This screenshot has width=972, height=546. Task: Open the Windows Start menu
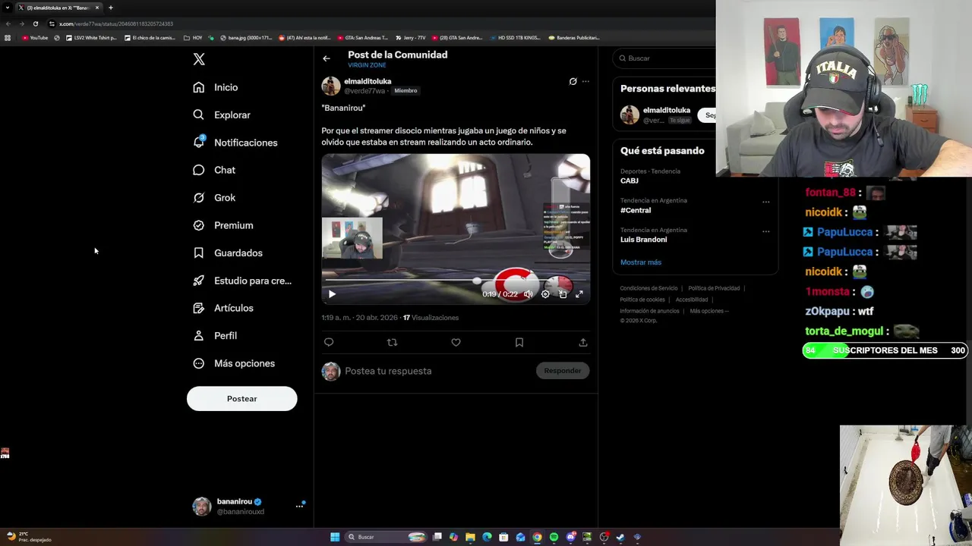[335, 537]
